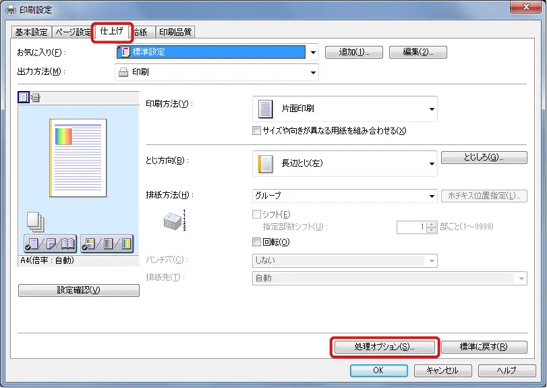The image size is (547, 388).
Task: Increase the shift copies count with the up arrow
Action: click(432, 224)
